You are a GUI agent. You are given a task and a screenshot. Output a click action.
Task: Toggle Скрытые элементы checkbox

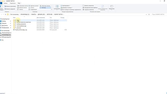[83, 10]
